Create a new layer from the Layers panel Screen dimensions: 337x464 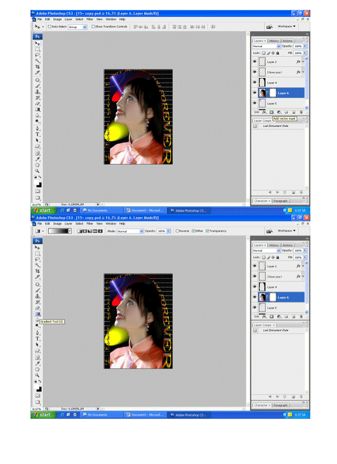click(x=294, y=316)
